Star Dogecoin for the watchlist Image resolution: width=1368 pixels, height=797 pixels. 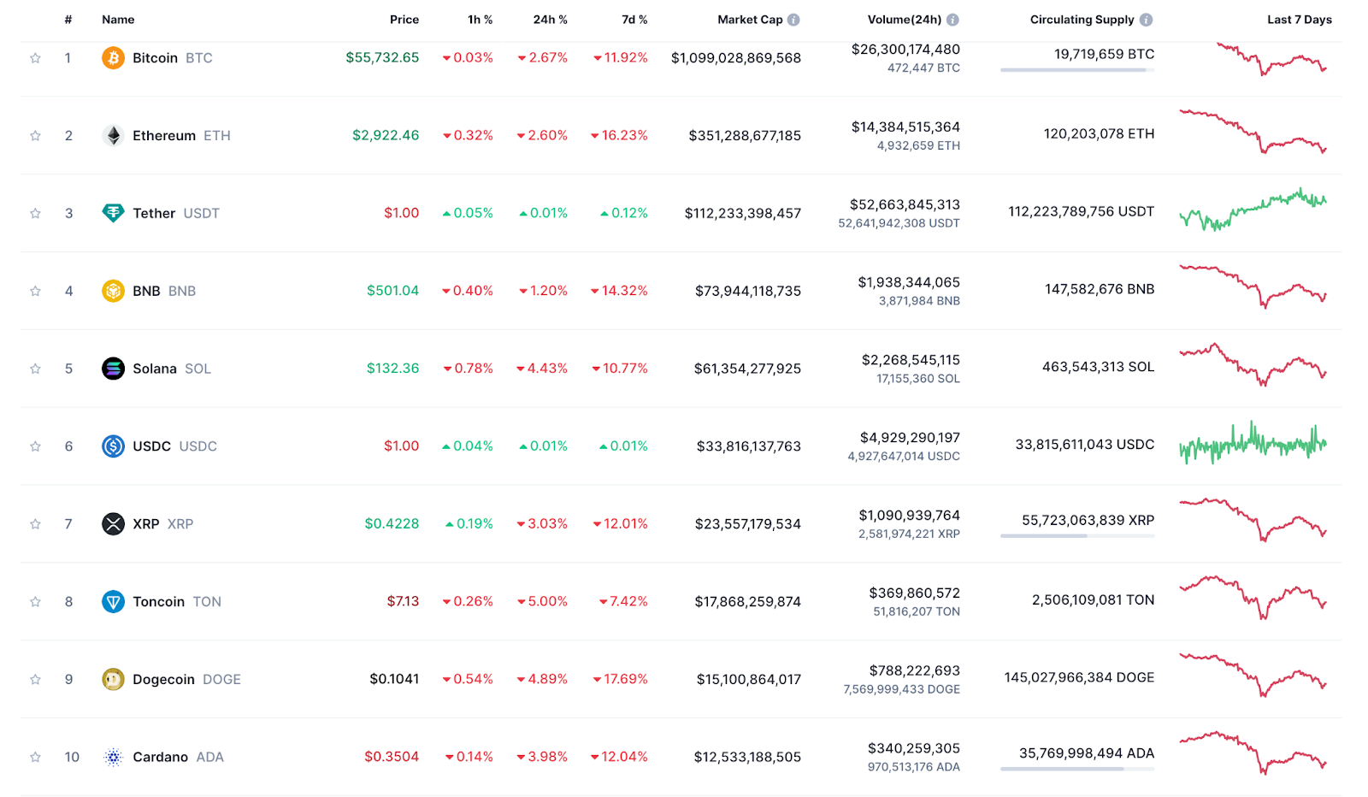pos(35,680)
